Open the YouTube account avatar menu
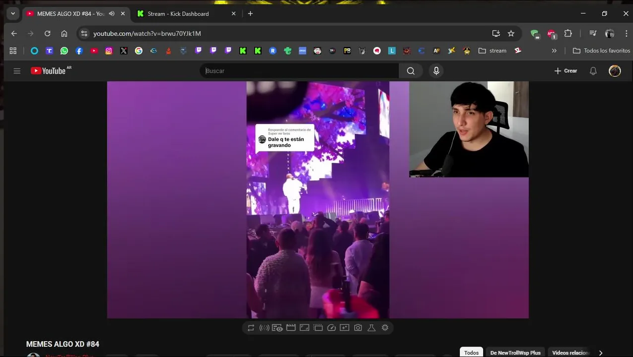Screen dimensions: 633x357 tap(615, 71)
